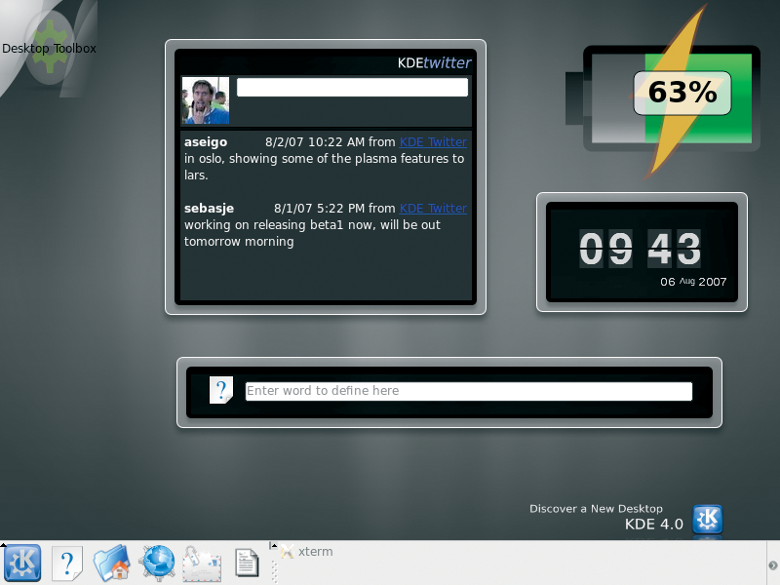Open the Desktop Toolbox gear
Screen dimensions: 780x585
point(50,48)
